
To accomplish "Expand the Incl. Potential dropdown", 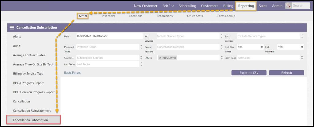I will (290, 47).
